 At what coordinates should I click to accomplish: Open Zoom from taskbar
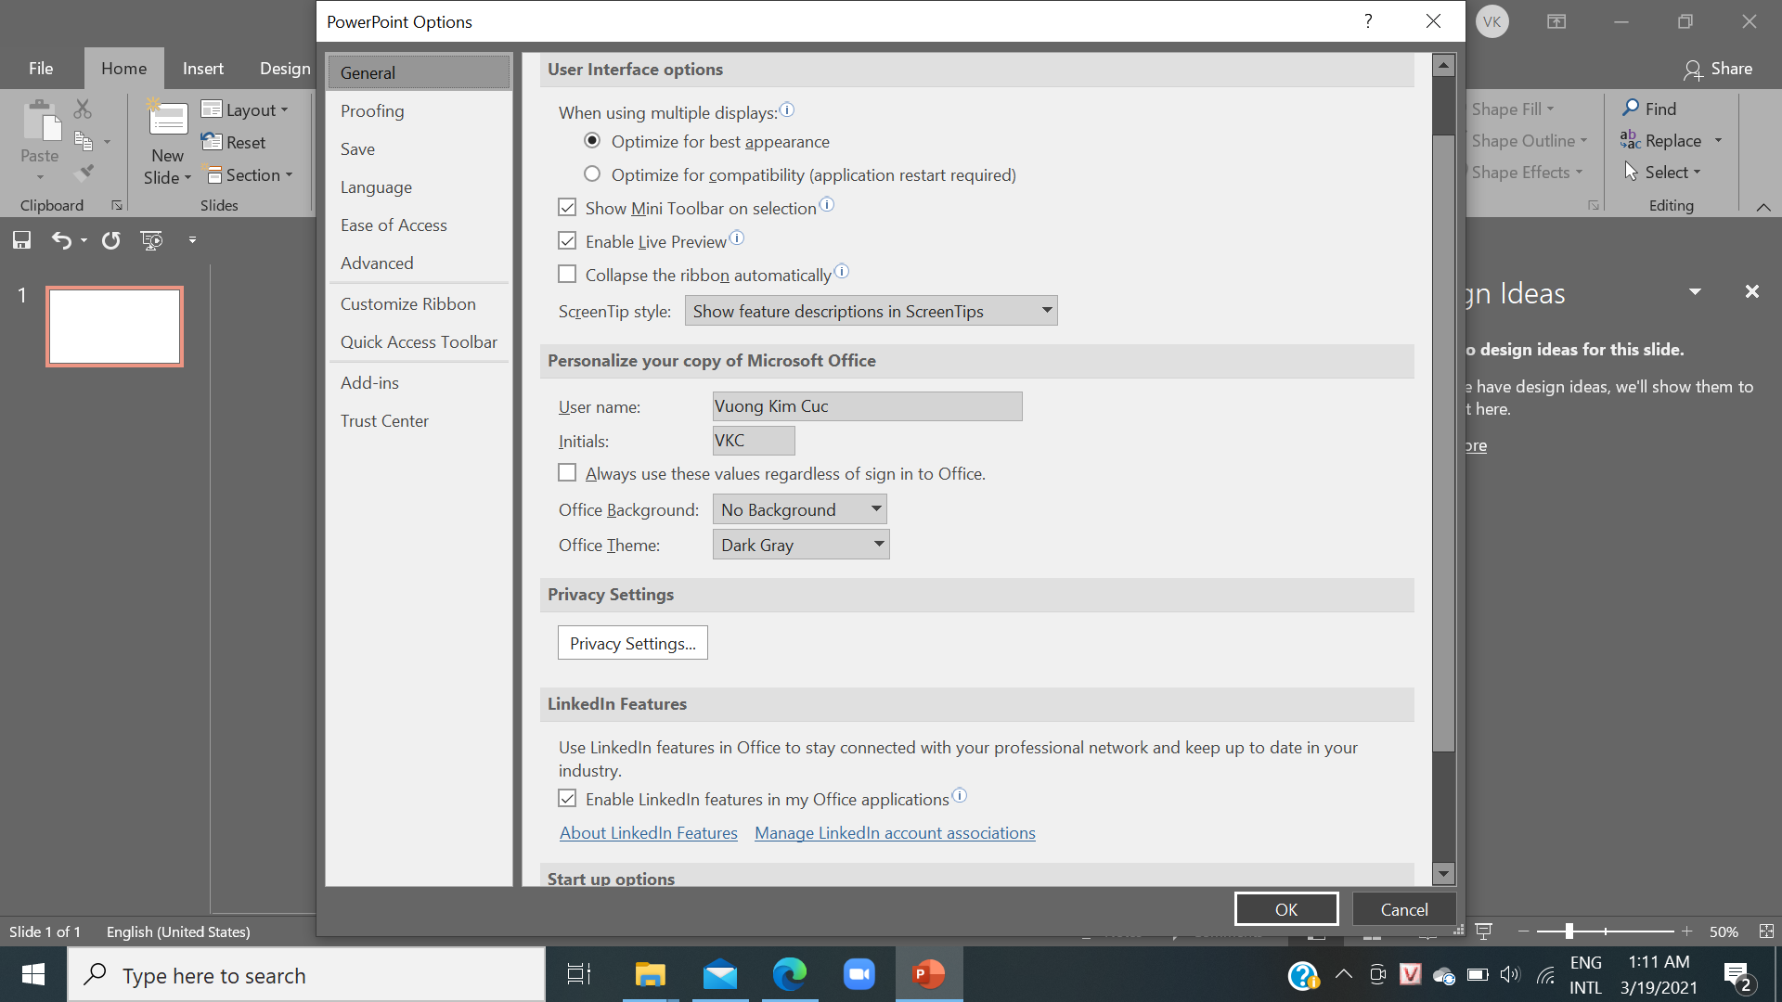pos(859,974)
